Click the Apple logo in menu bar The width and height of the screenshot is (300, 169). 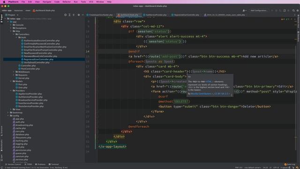(4, 2)
